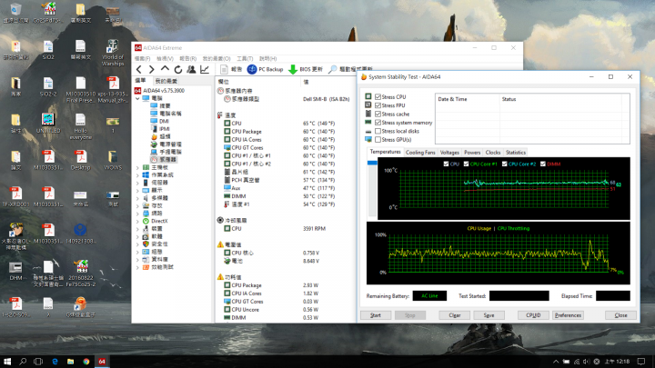Select DirectX in the AIDA64 tree
655x368 pixels.
pos(158,220)
